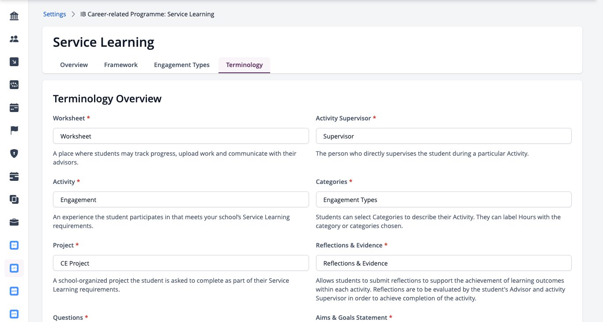Open the swap-arrows sidebar icon
The height and width of the screenshot is (322, 603).
[14, 85]
